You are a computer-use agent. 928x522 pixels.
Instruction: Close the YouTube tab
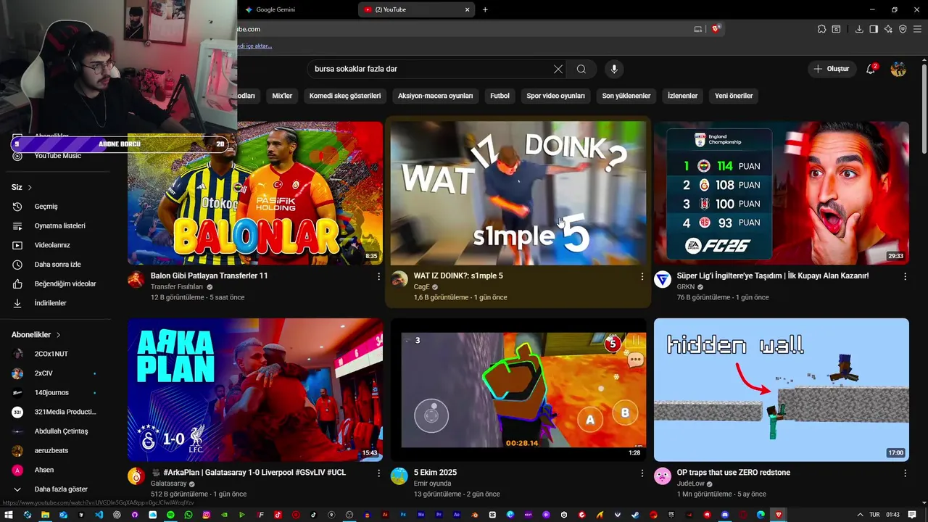pos(468,9)
